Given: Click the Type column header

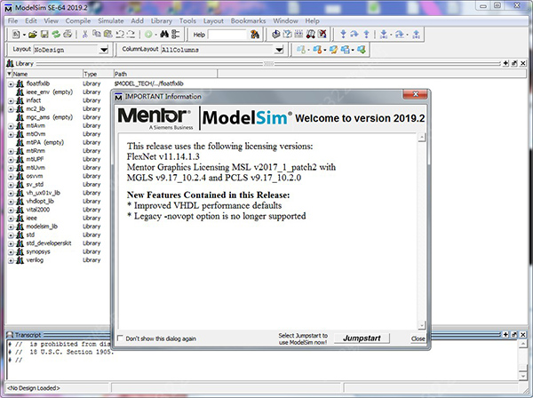Looking at the screenshot, I should [91, 74].
